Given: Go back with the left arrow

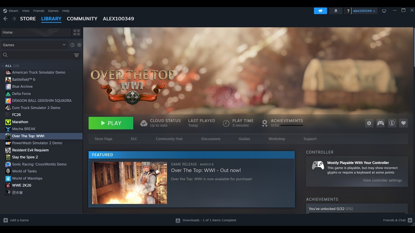Looking at the screenshot, I should tap(5, 19).
